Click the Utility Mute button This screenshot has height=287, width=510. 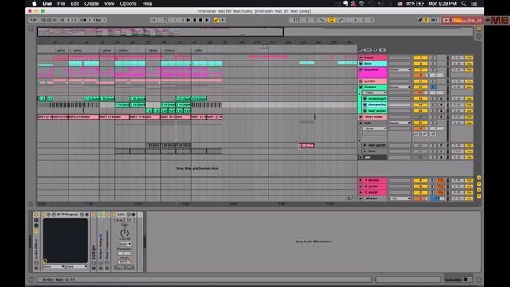coord(119,220)
